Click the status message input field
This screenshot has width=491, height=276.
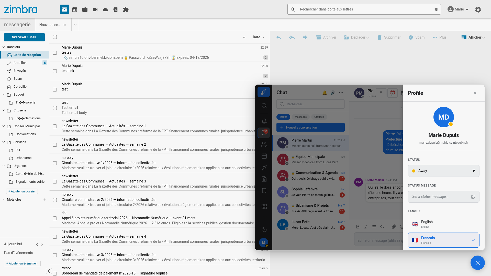440,197
